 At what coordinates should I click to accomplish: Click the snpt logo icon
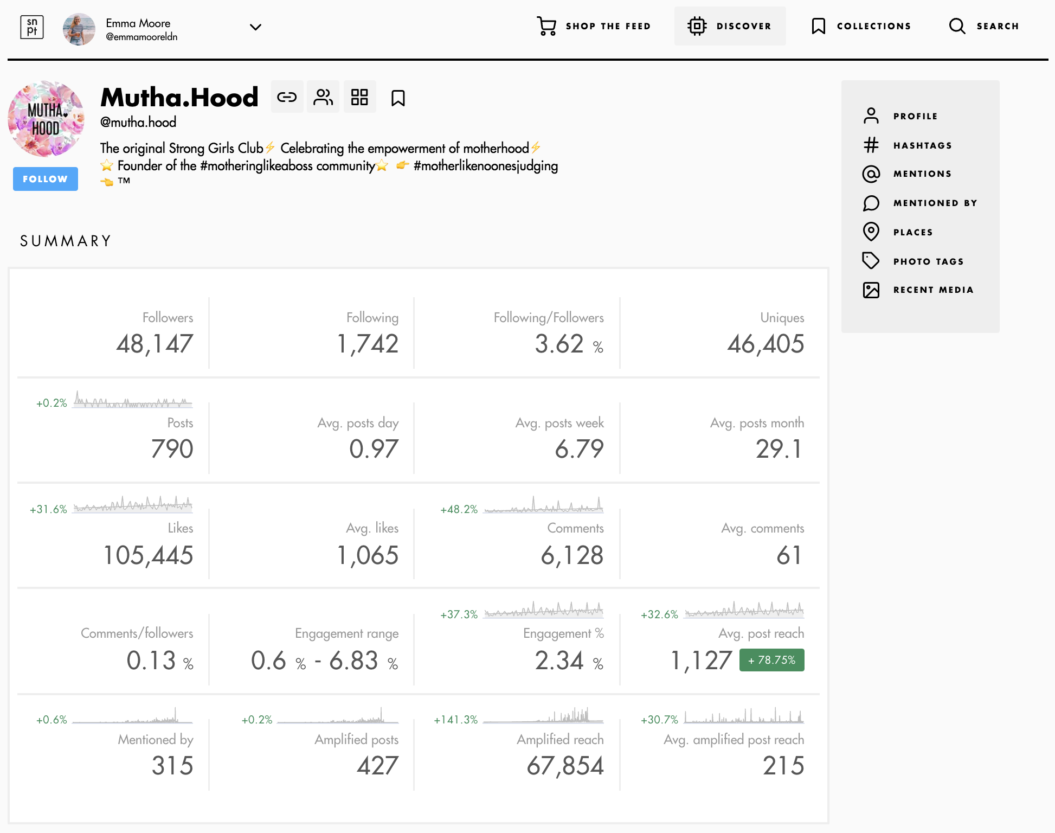pyautogui.click(x=32, y=27)
